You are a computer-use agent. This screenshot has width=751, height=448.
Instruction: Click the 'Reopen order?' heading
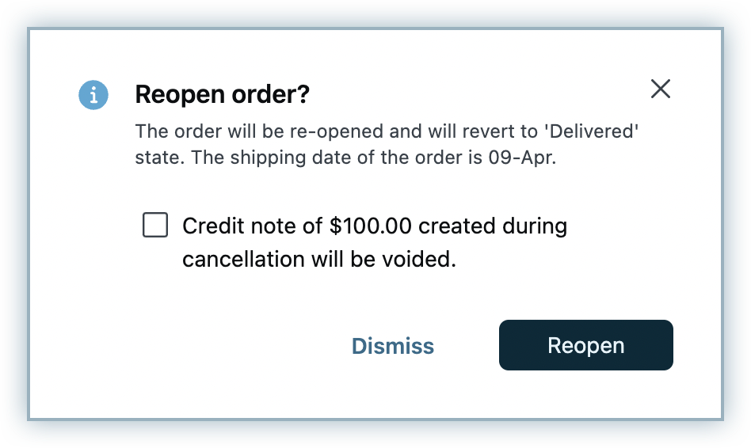222,95
